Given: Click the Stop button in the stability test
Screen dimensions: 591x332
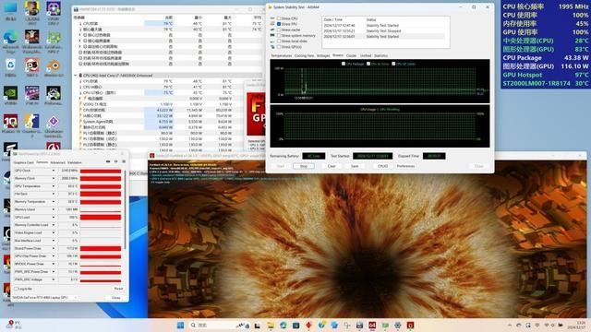Looking at the screenshot, I should (x=304, y=166).
